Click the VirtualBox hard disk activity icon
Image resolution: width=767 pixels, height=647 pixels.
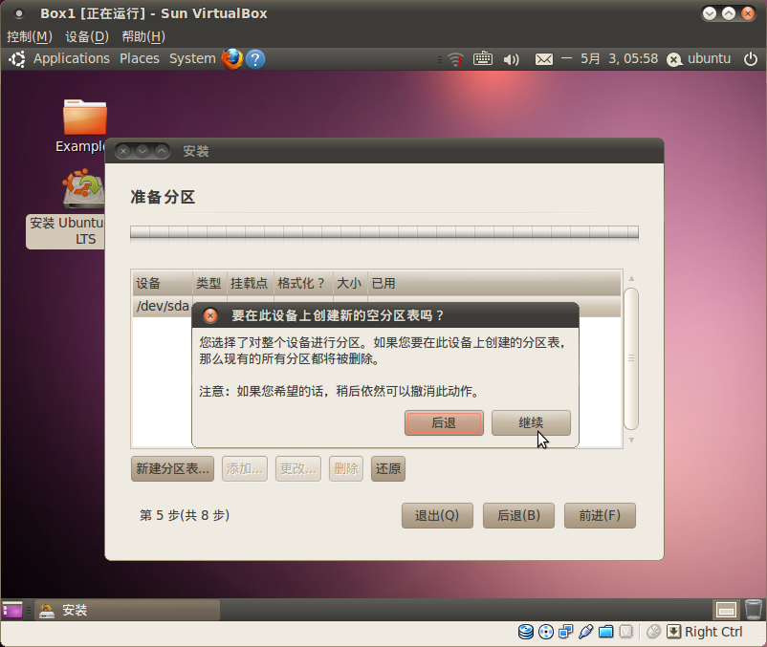click(526, 632)
